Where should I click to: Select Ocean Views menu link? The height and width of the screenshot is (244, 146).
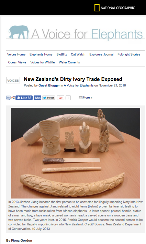17,62
